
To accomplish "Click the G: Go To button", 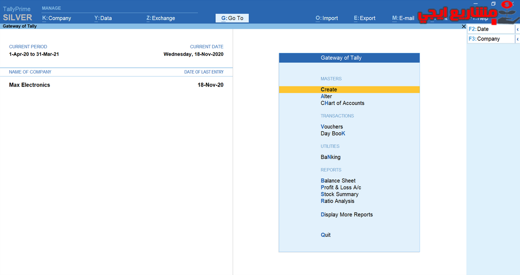I will click(232, 18).
